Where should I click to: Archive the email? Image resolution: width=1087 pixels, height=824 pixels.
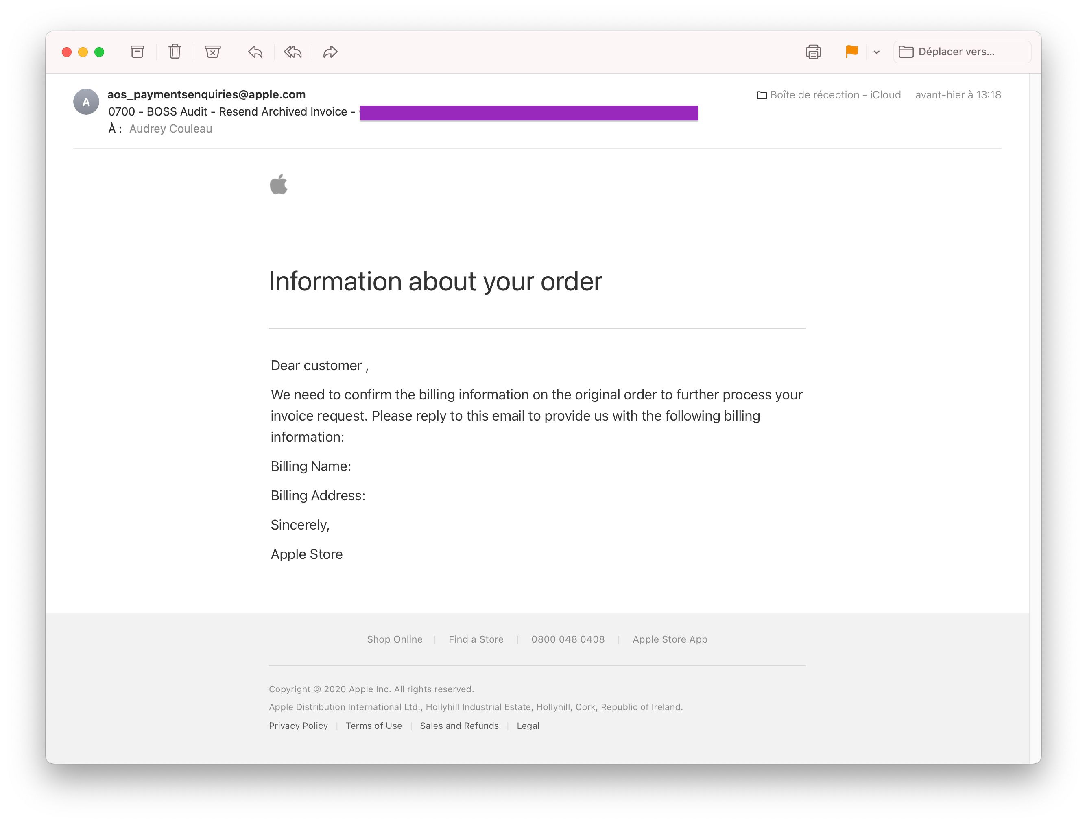coord(138,52)
